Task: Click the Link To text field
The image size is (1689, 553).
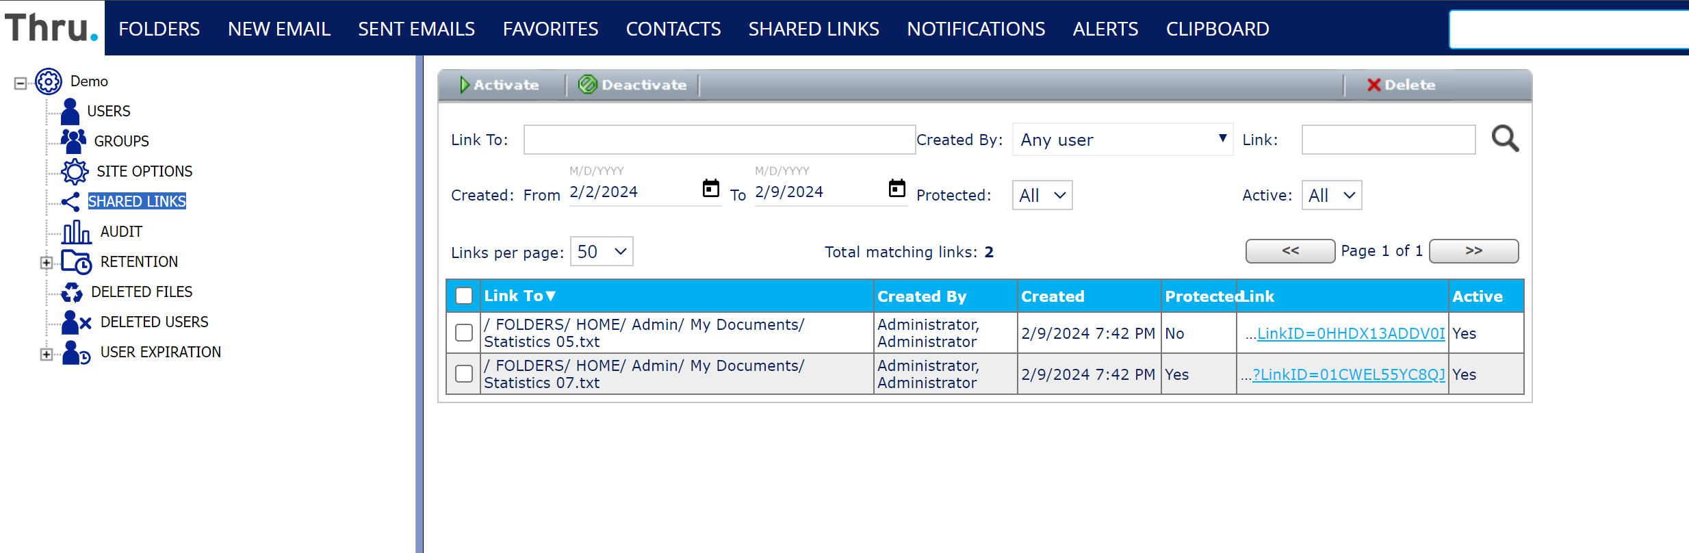Action: coord(719,140)
